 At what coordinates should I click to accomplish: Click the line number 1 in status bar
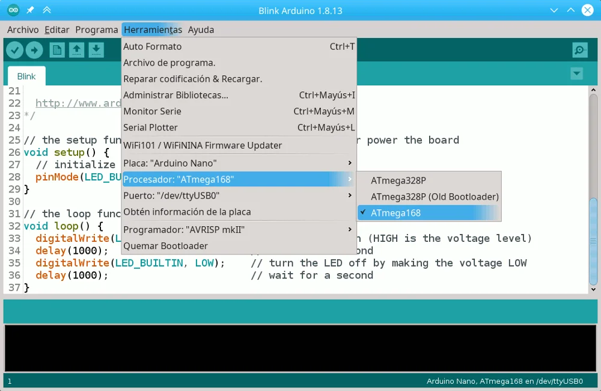coord(10,381)
